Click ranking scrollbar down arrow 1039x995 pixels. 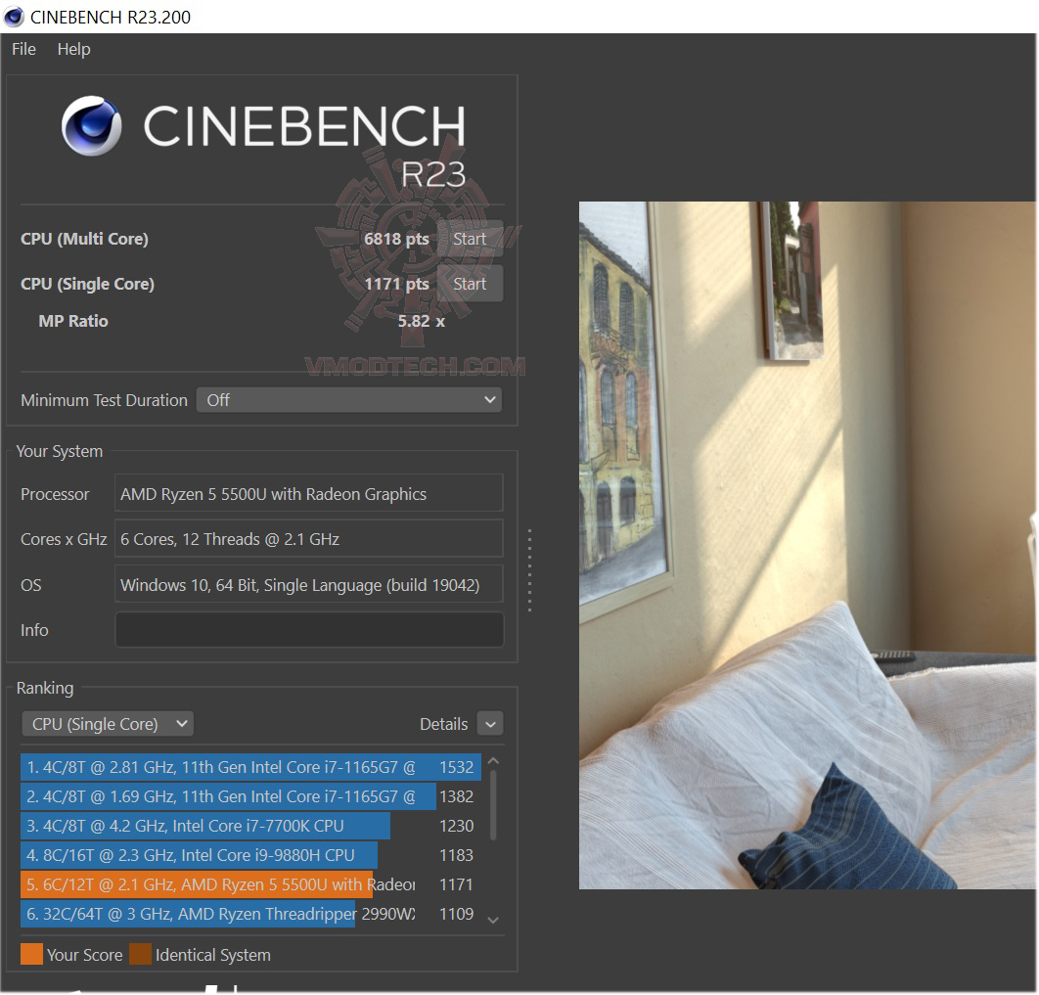(493, 920)
